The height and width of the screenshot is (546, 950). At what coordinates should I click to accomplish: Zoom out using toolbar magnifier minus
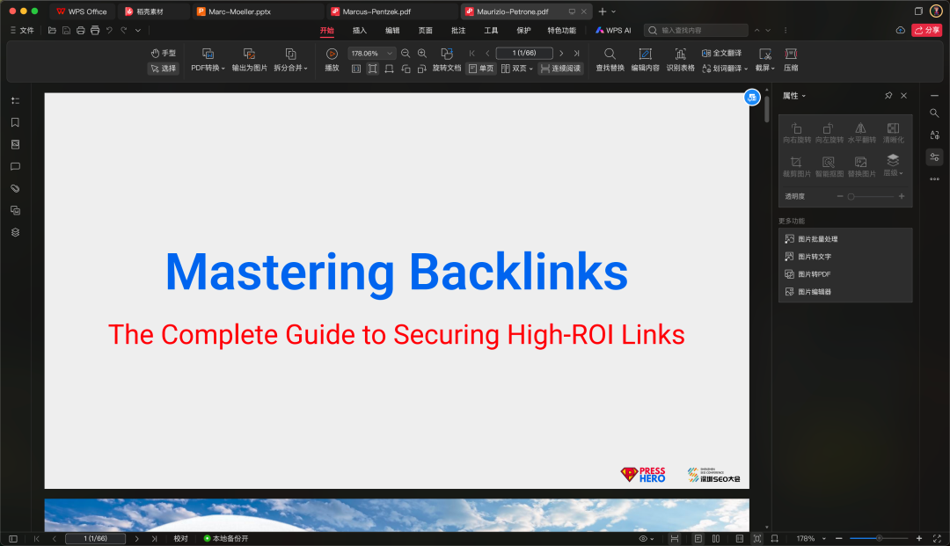[x=406, y=54]
